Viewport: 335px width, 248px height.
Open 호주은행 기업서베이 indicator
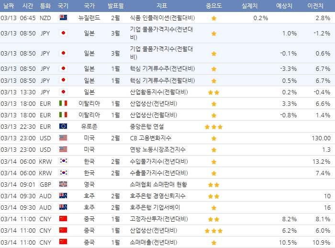[x=155, y=208]
